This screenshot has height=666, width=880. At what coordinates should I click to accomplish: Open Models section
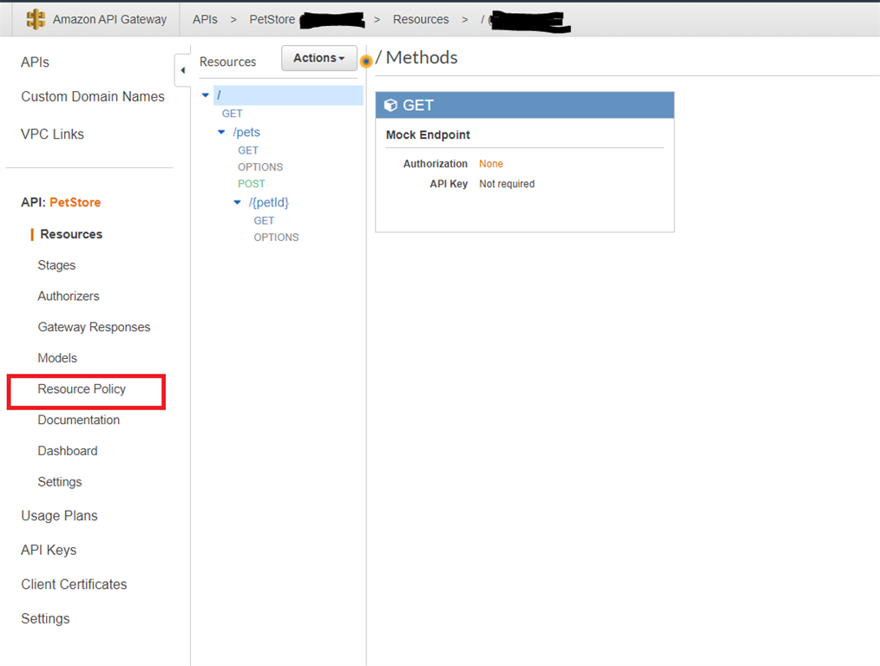(57, 357)
